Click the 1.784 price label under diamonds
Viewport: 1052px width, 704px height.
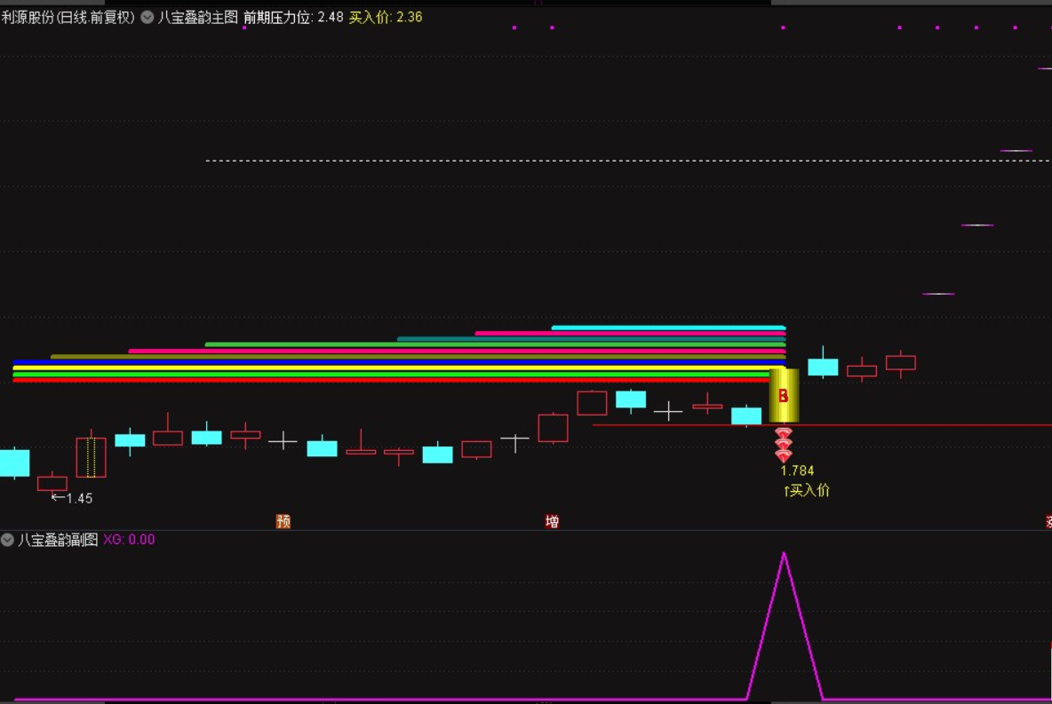coord(797,471)
